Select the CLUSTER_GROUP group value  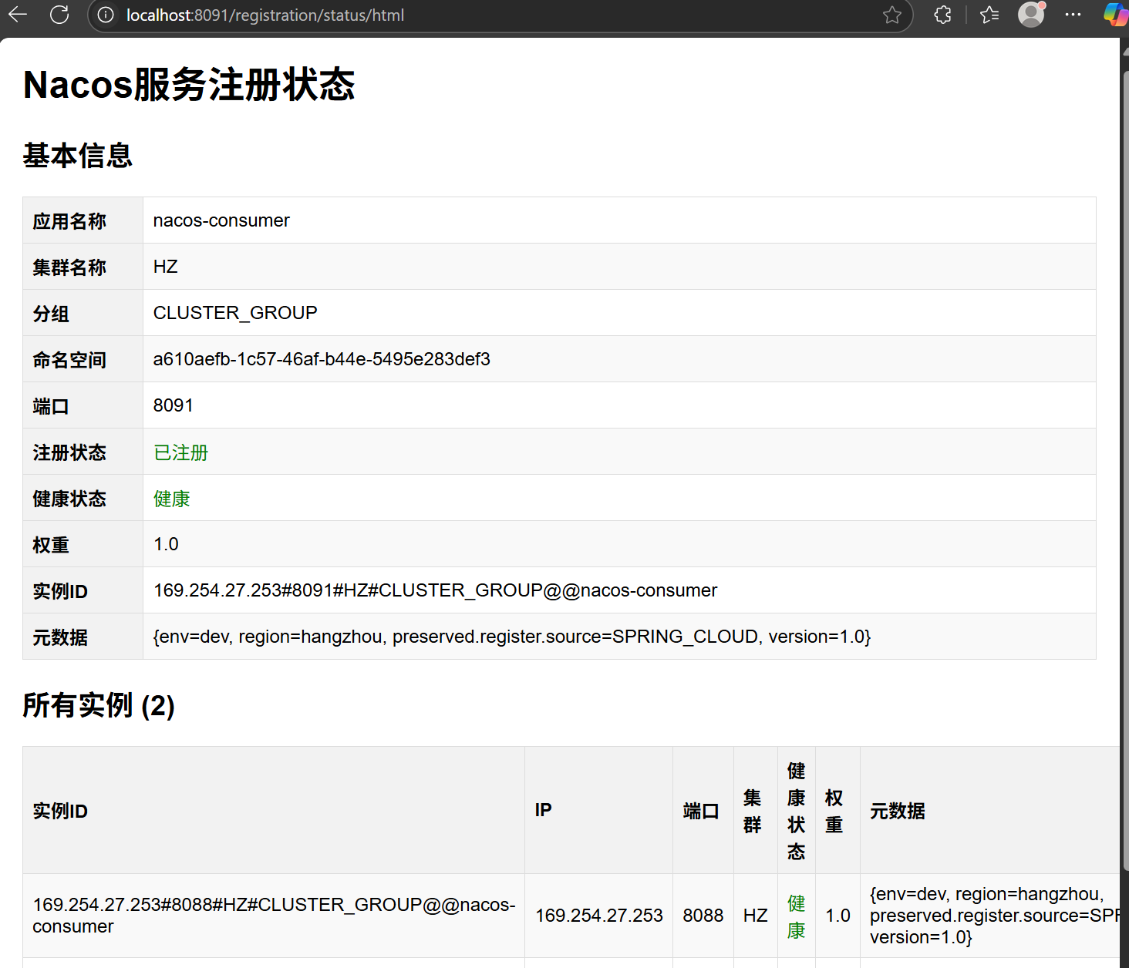[x=235, y=313]
